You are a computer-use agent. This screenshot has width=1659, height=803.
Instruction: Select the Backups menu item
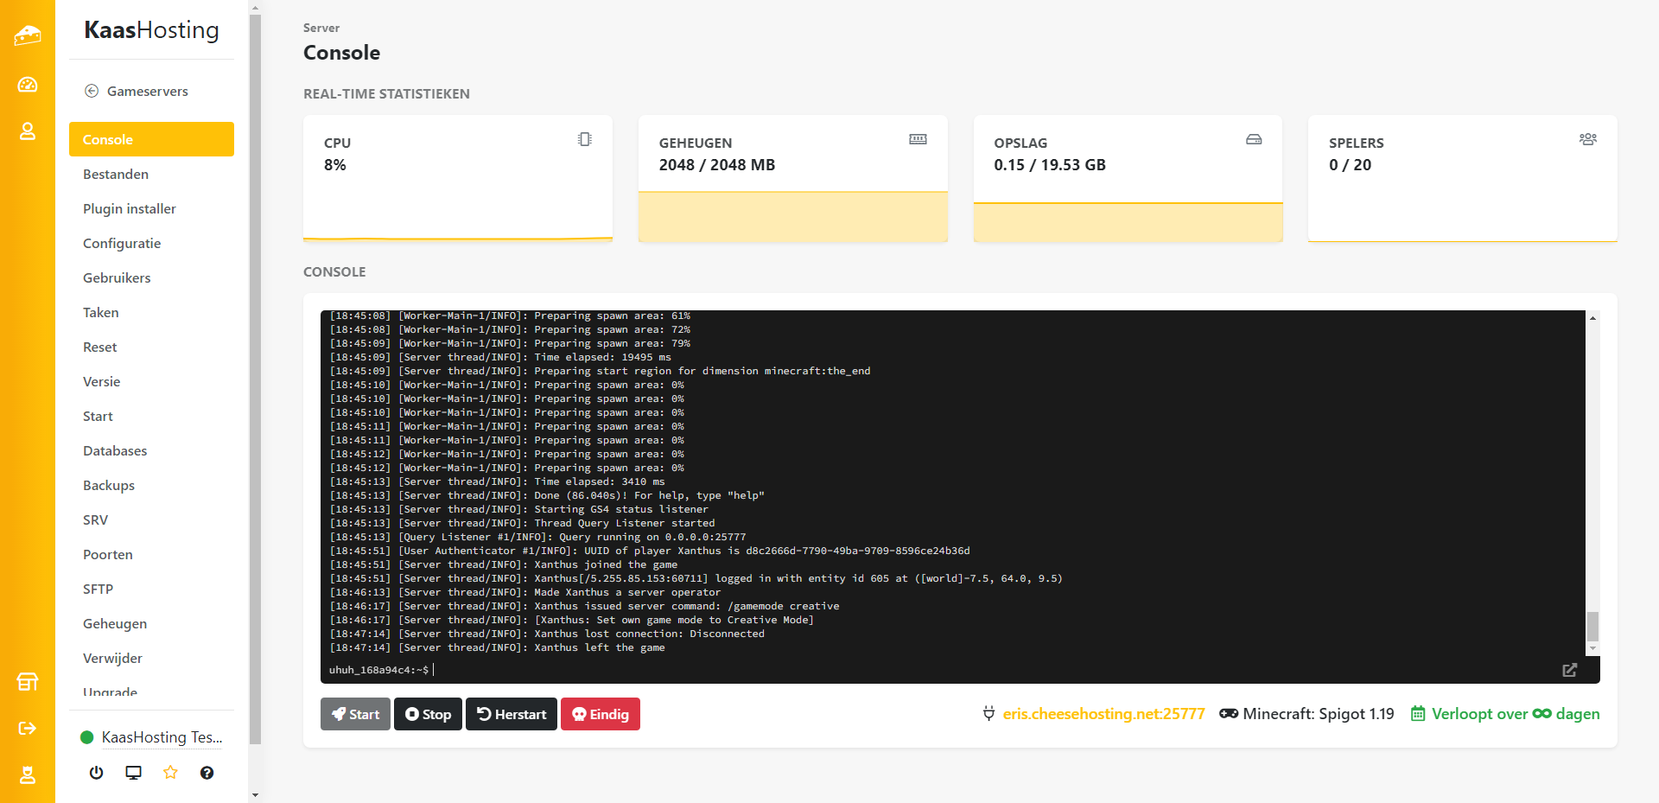click(109, 485)
